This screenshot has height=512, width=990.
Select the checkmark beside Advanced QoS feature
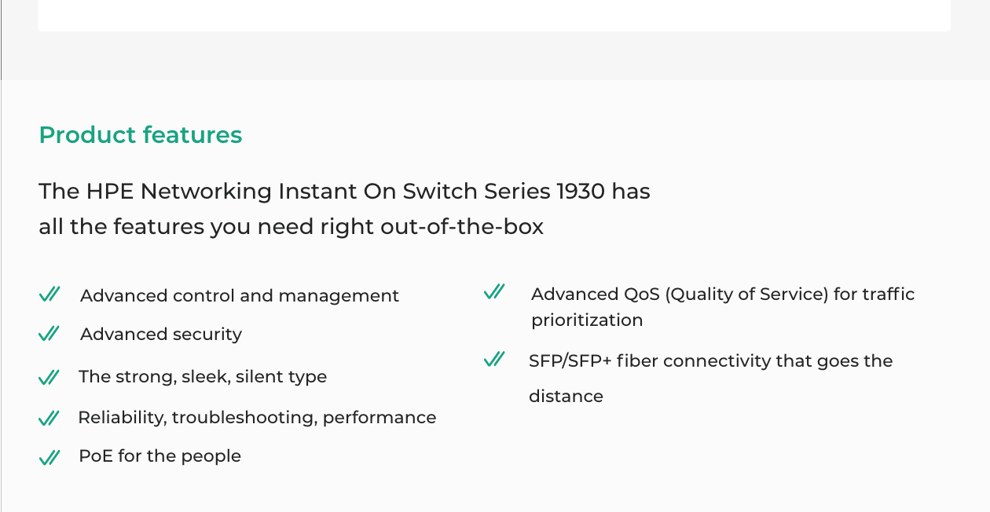click(x=494, y=292)
